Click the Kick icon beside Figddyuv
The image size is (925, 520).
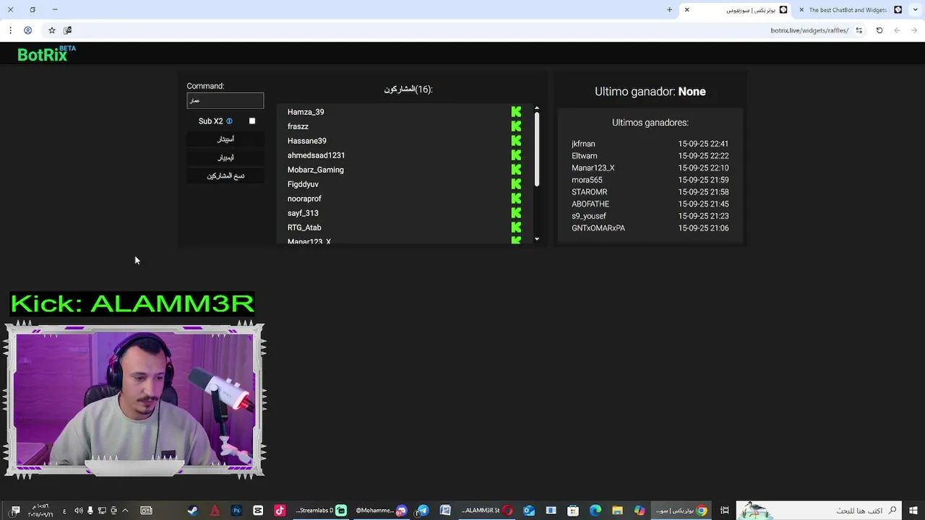point(516,184)
